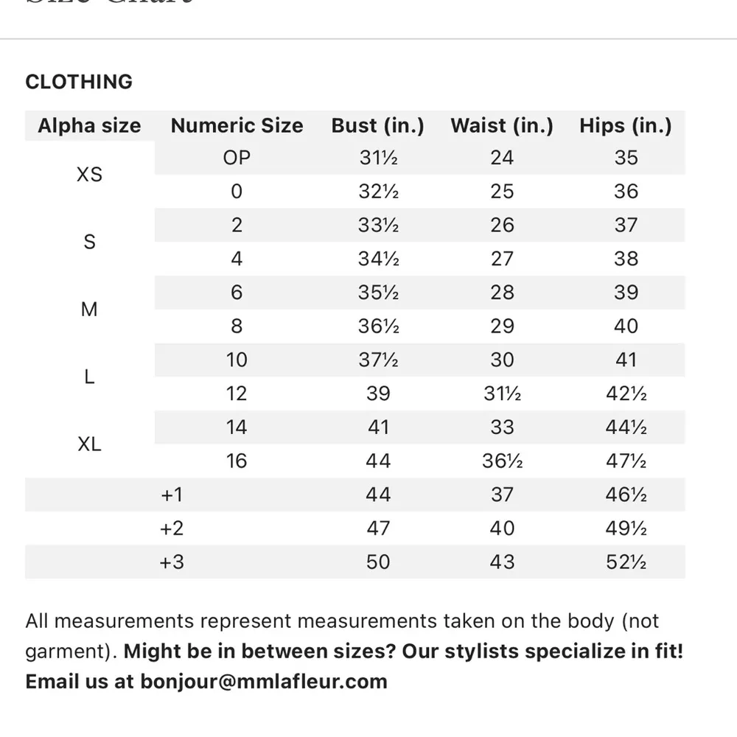Screen dimensions: 737x737
Task: Select the XS alpha size cell
Action: pos(89,175)
